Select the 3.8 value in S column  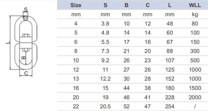105,24
